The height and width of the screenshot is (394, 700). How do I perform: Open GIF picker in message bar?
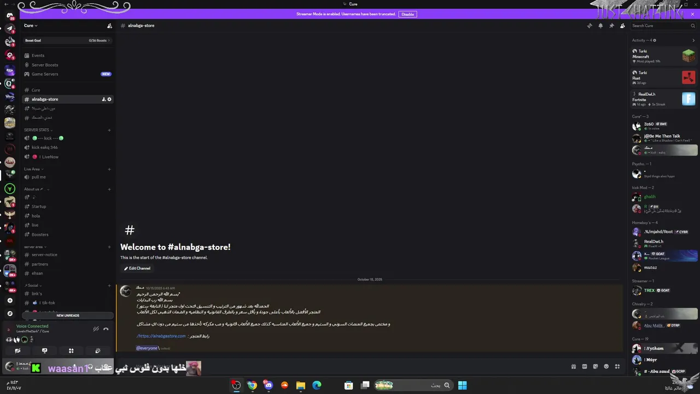[x=585, y=367]
